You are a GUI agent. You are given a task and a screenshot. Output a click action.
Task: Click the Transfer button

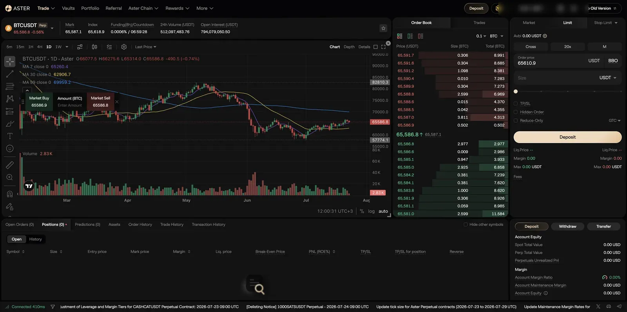(603, 227)
